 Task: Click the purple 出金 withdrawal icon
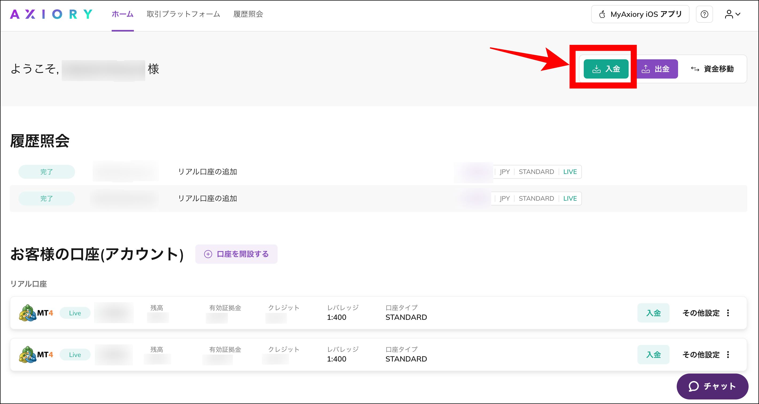click(x=646, y=69)
